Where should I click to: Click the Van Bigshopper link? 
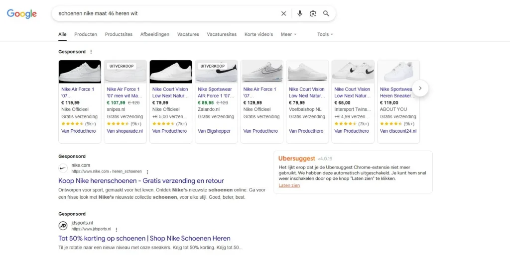[x=214, y=131]
